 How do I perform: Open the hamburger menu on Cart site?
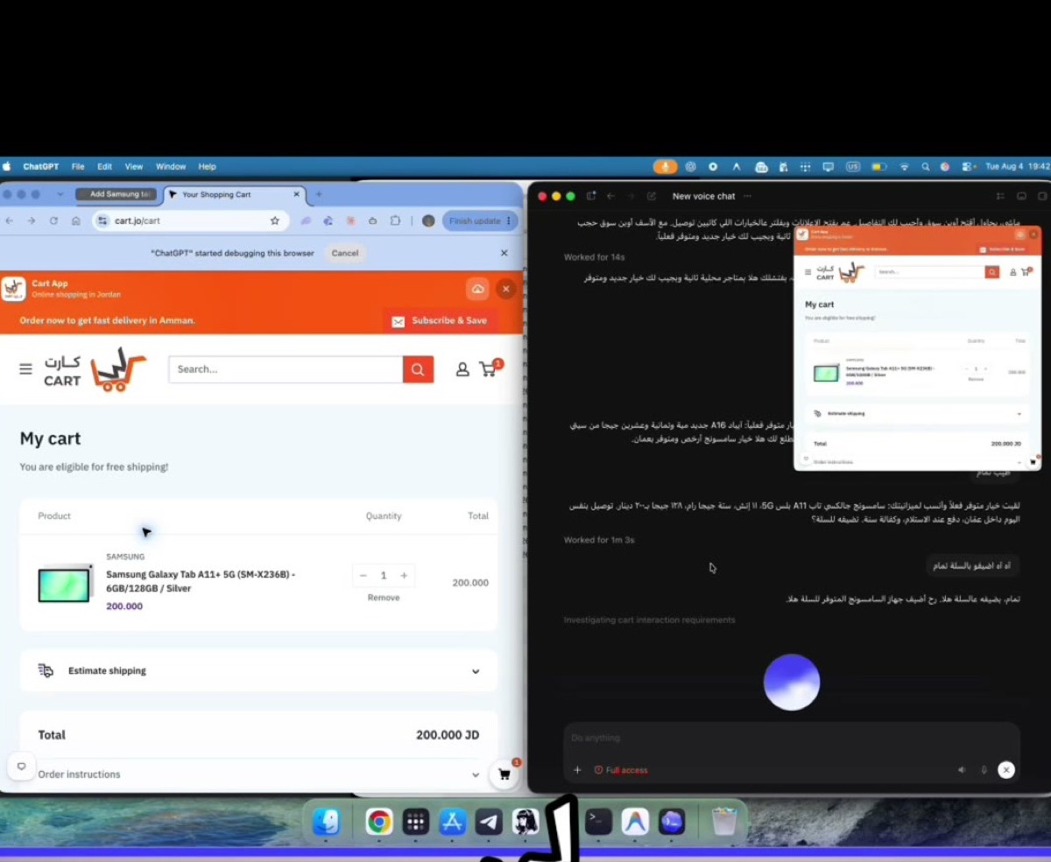25,369
